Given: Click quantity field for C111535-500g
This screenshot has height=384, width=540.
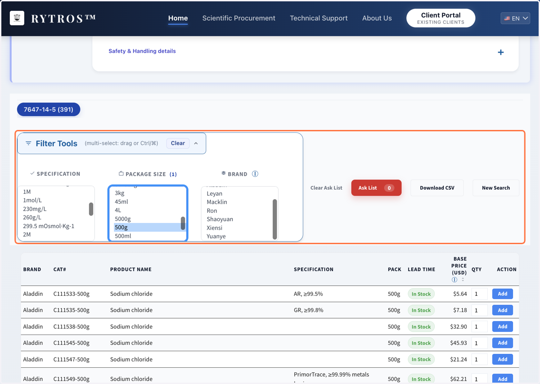Looking at the screenshot, I should (x=480, y=310).
